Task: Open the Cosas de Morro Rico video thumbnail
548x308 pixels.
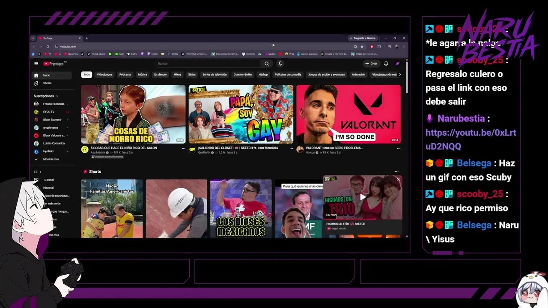Action: 134,114
